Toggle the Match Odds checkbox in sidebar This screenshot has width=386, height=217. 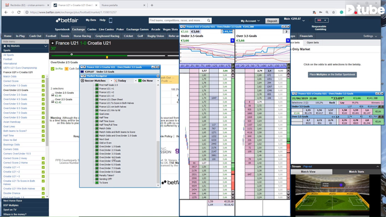pyautogui.click(x=43, y=77)
